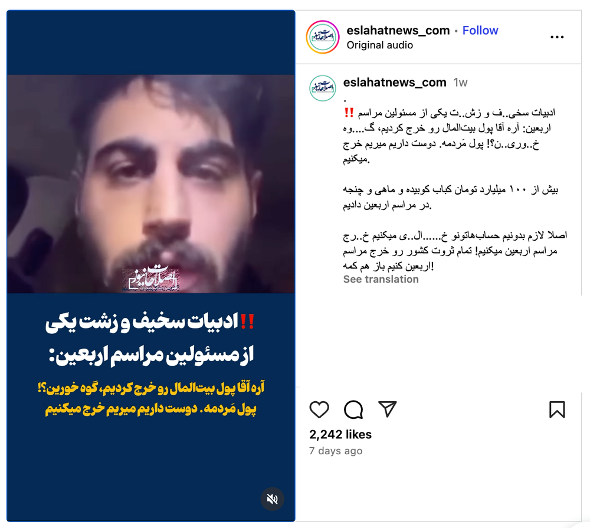Click the eslahatnews_com username in header

point(398,30)
